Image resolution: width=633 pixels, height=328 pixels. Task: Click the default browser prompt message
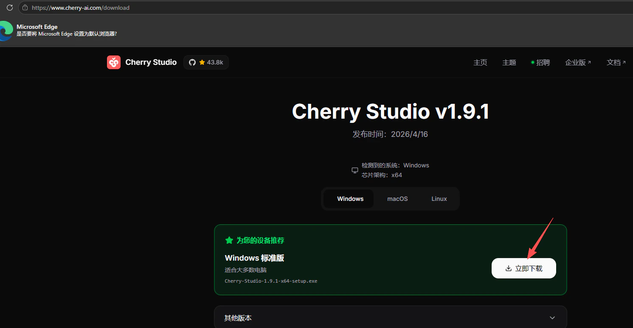tap(67, 34)
